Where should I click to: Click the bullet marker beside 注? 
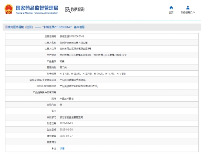(52, 148)
